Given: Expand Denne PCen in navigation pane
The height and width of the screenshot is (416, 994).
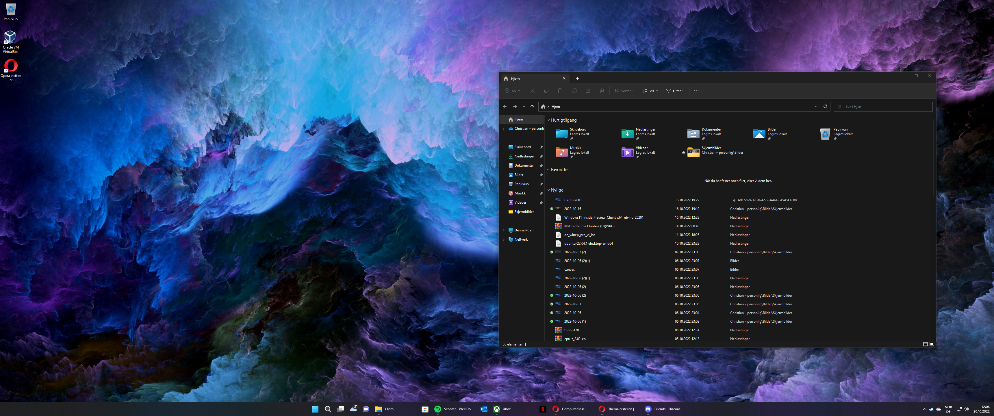Looking at the screenshot, I should pyautogui.click(x=504, y=230).
